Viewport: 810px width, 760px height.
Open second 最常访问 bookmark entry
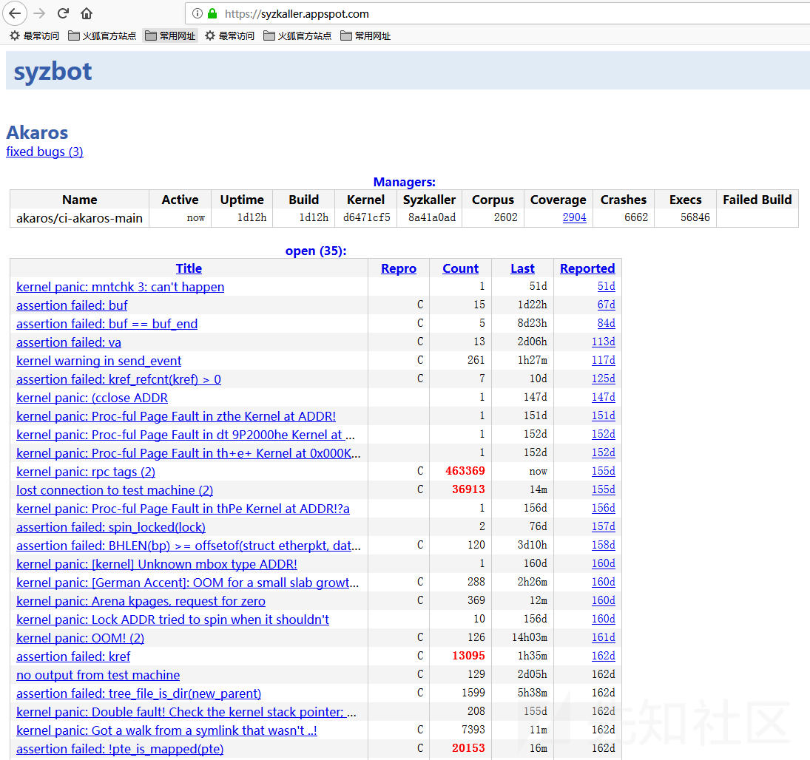click(x=230, y=35)
